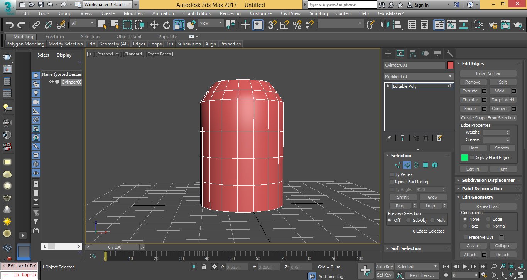Select Vertex sub-object level icon
Screen dimensions: 527x280
pos(398,165)
